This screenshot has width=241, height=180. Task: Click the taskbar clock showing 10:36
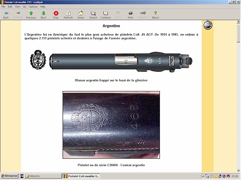235,176
